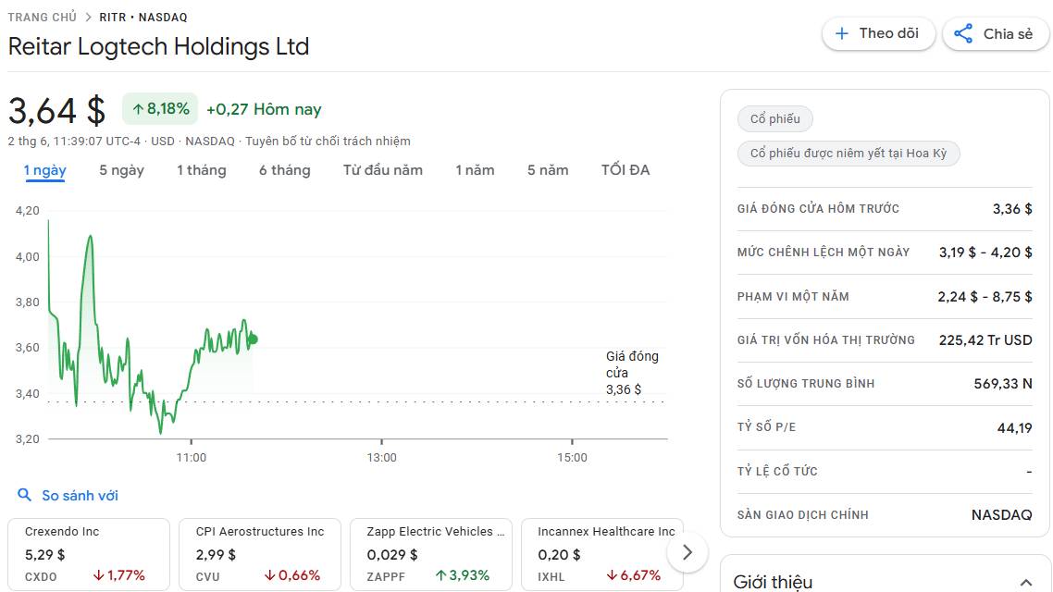Click the Cổ phiếu category chip
This screenshot has width=1053, height=592.
(x=775, y=118)
